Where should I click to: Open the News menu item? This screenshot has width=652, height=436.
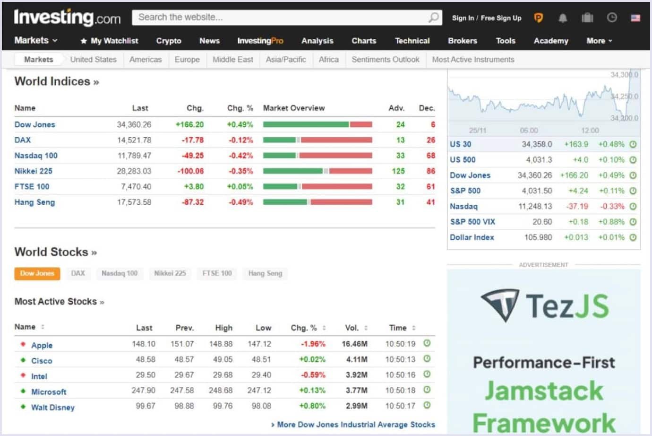(209, 41)
